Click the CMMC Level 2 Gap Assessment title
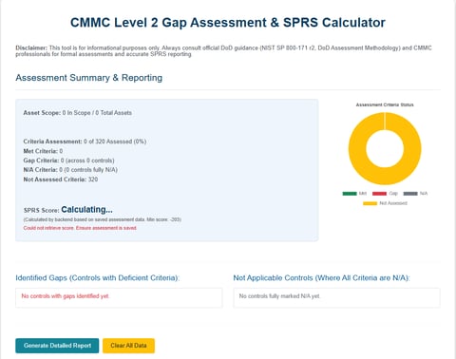This screenshot has width=456, height=359. [228, 23]
